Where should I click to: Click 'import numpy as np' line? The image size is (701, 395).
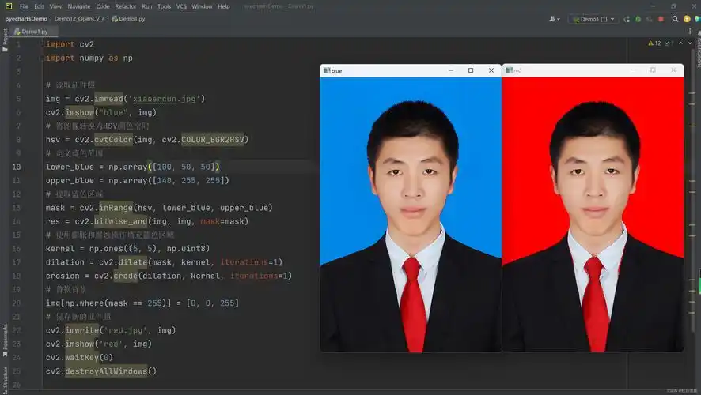pyautogui.click(x=89, y=58)
